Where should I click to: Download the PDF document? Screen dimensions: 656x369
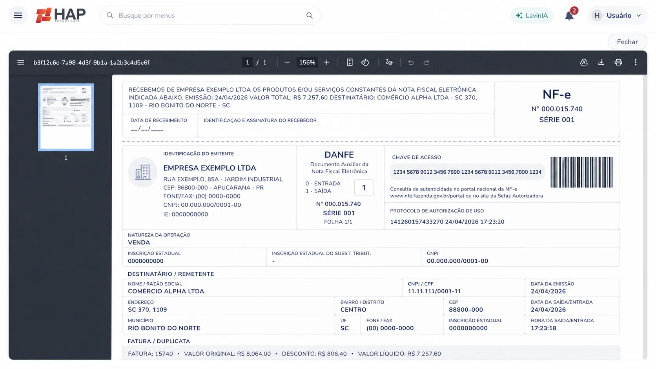[x=601, y=62]
